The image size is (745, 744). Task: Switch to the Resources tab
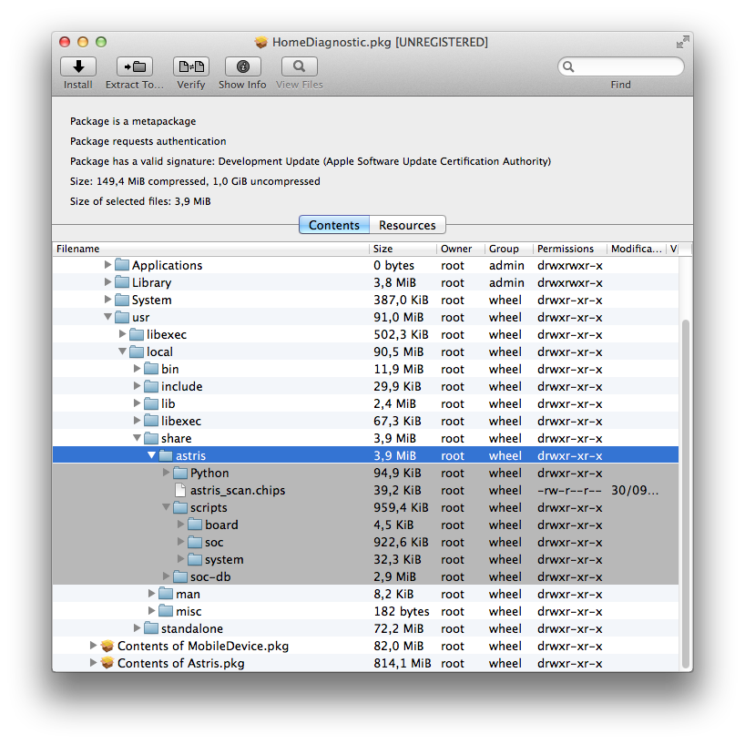(x=407, y=225)
